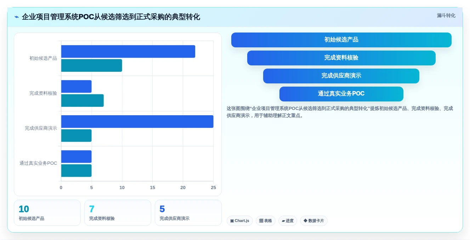Click the teal bar for 初始候选产品

point(91,66)
